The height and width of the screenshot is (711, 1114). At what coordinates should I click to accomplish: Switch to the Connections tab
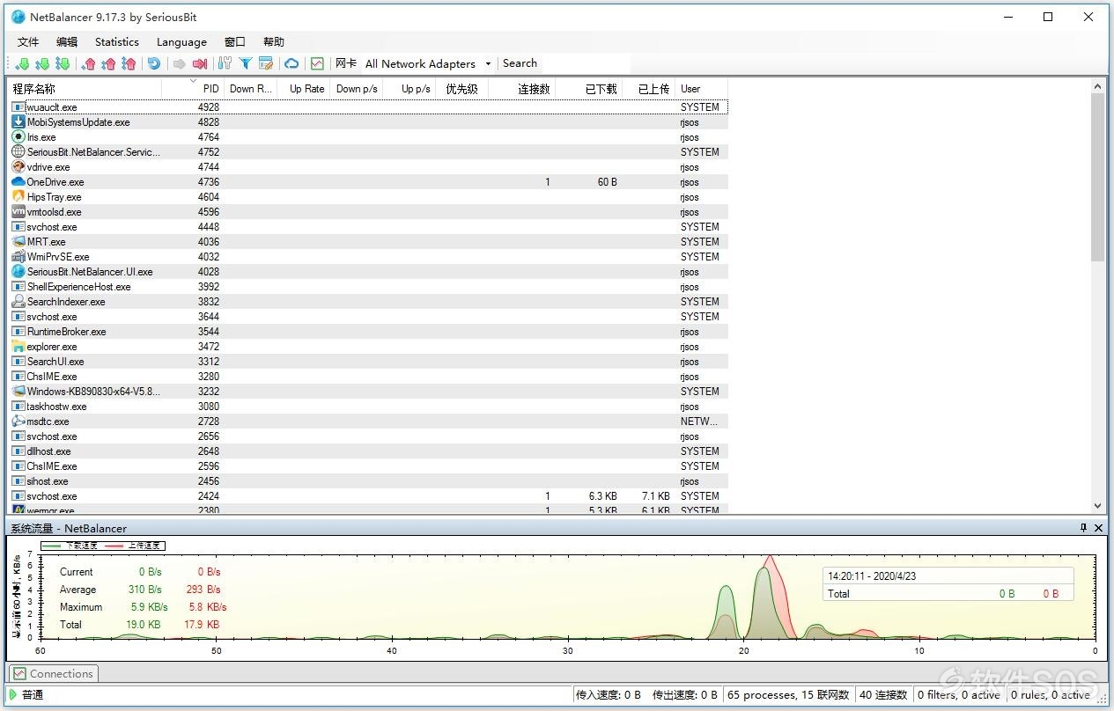pyautogui.click(x=54, y=674)
